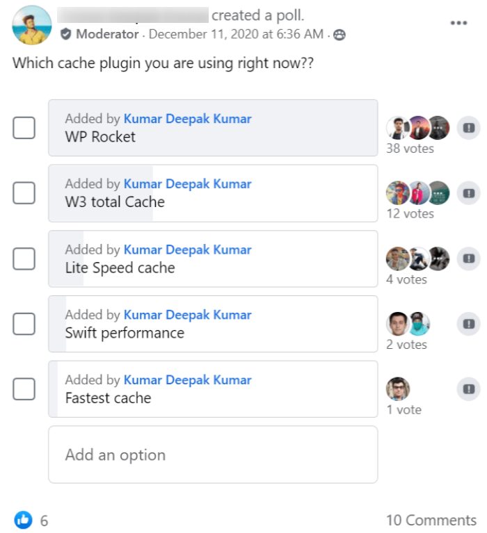Viewport: 487px width, 533px height.
Task: Open the post options three-dots menu
Action: pos(458,23)
